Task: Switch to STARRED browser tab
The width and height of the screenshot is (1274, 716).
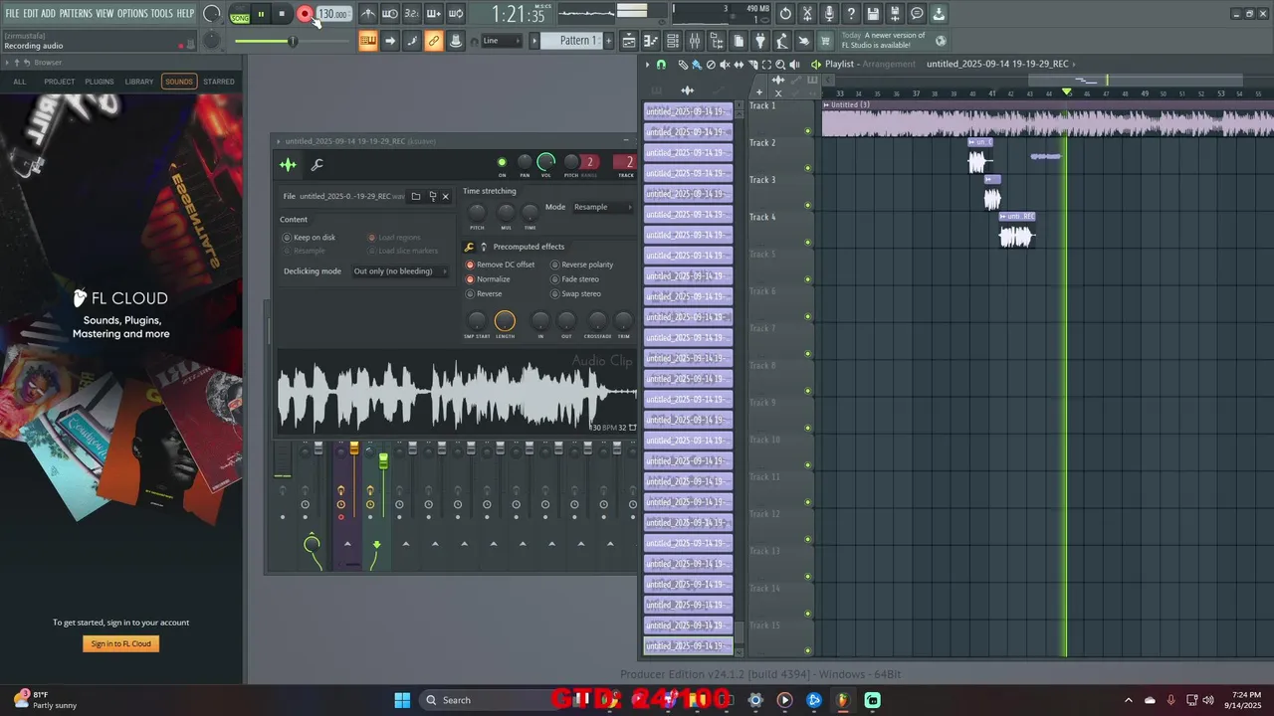Action: (219, 82)
